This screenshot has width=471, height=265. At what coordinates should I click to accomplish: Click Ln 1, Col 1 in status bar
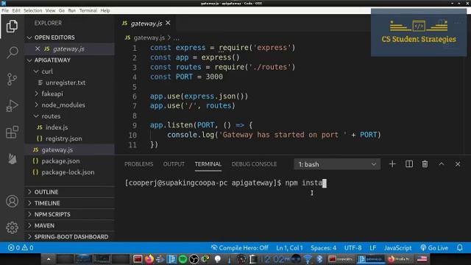(289, 248)
